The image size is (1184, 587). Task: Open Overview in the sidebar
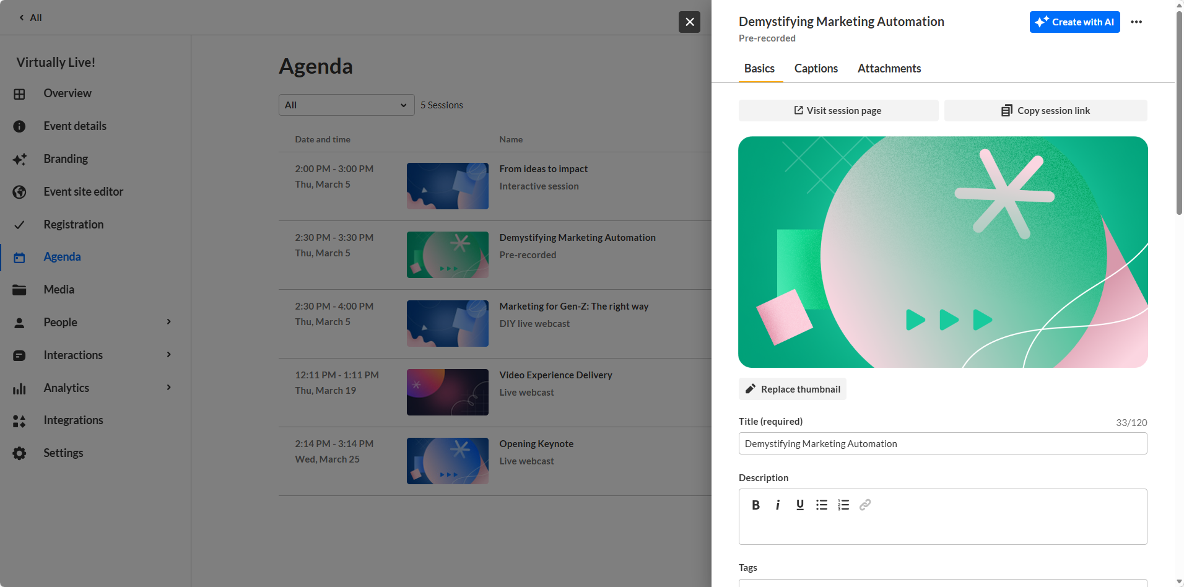67,93
